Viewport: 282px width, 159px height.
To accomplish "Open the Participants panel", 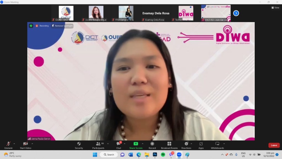I will pyautogui.click(x=98, y=145).
